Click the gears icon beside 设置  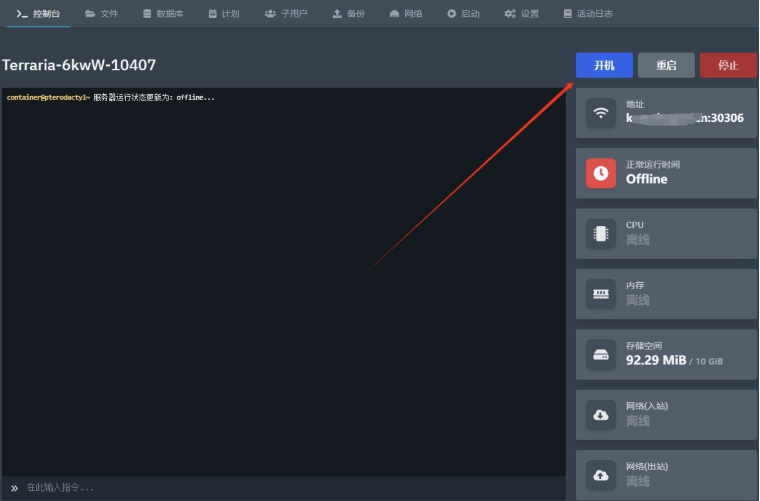pyautogui.click(x=510, y=14)
